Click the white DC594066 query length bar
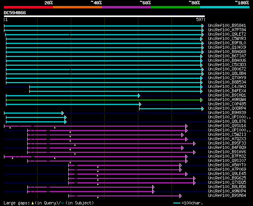Viewport: 253px width, 206px height. pos(104,16)
